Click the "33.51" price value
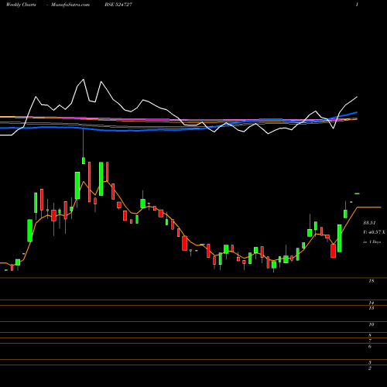387x387 pixels. point(369,223)
